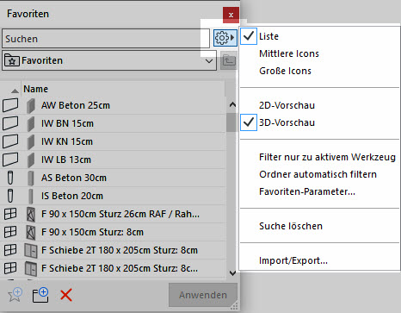Select favorite AS Beton 30cm
Image resolution: width=401 pixels, height=313 pixels.
click(114, 178)
